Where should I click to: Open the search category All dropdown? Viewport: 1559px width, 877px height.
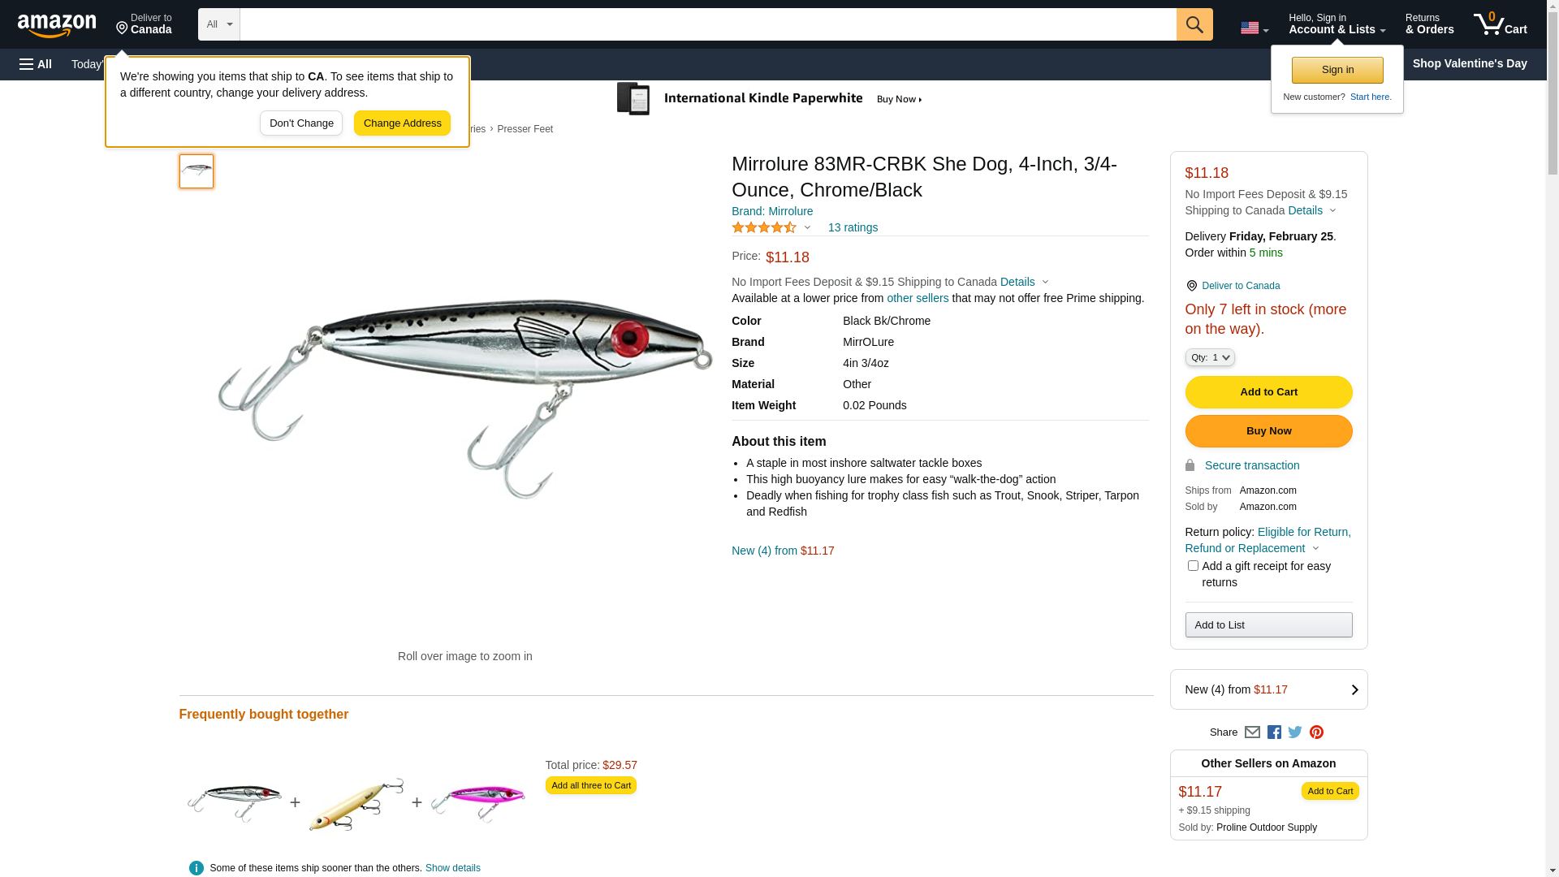click(x=218, y=24)
